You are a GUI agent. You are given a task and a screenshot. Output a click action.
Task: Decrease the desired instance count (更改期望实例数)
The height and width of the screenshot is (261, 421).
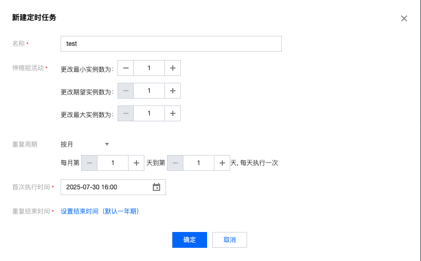click(126, 91)
